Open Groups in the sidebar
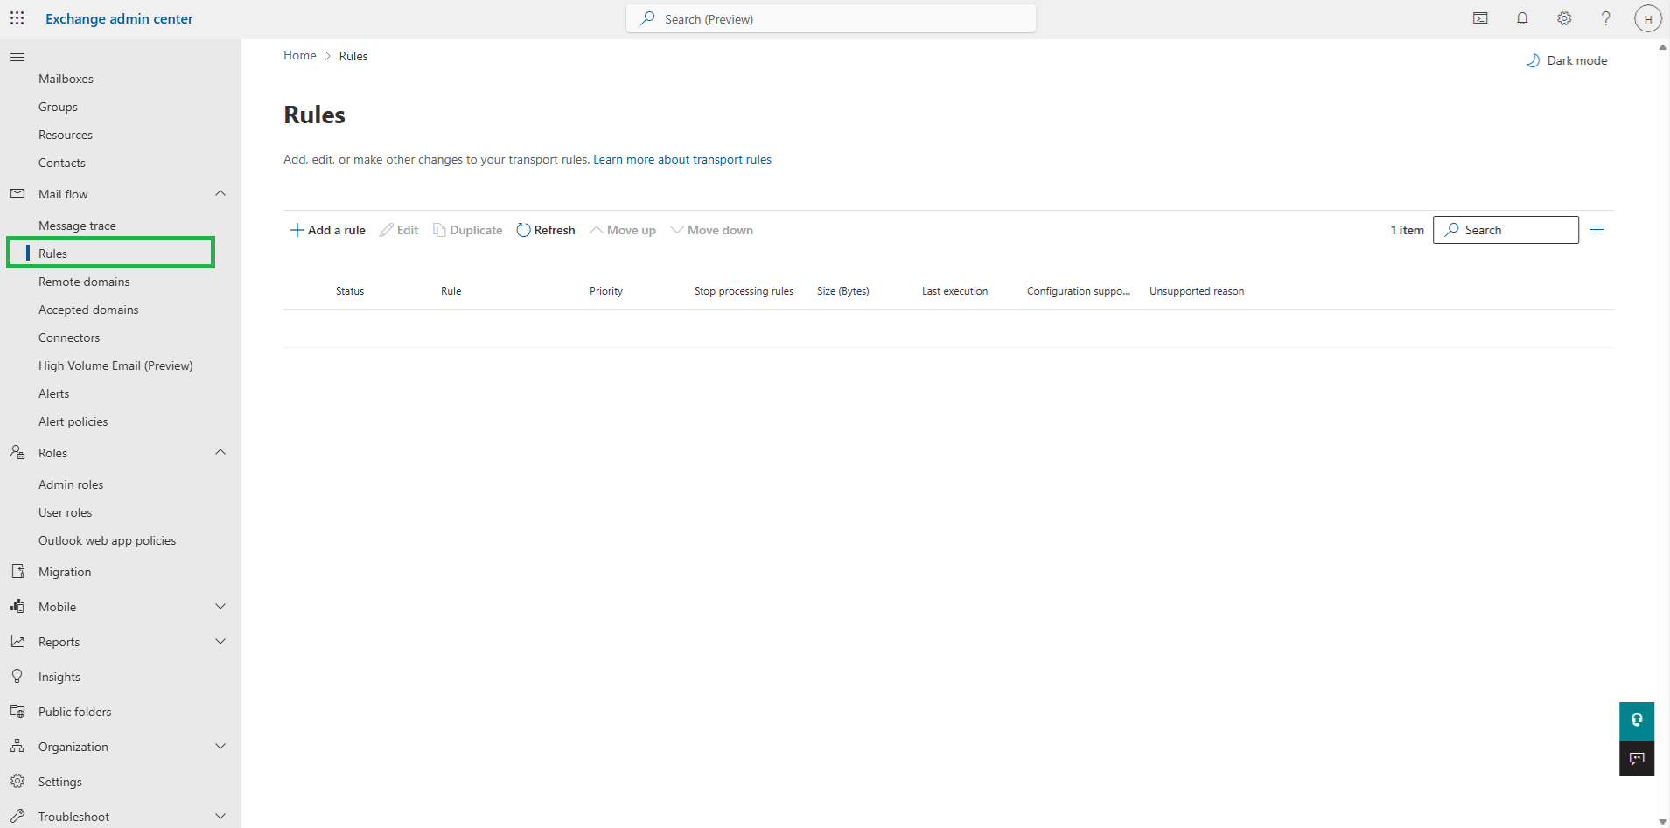Viewport: 1670px width, 828px height. [x=58, y=107]
